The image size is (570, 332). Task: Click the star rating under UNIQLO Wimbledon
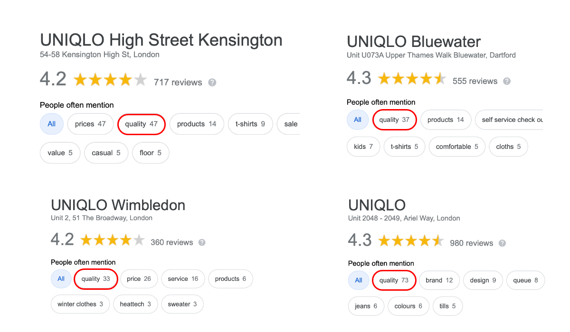[x=113, y=240]
